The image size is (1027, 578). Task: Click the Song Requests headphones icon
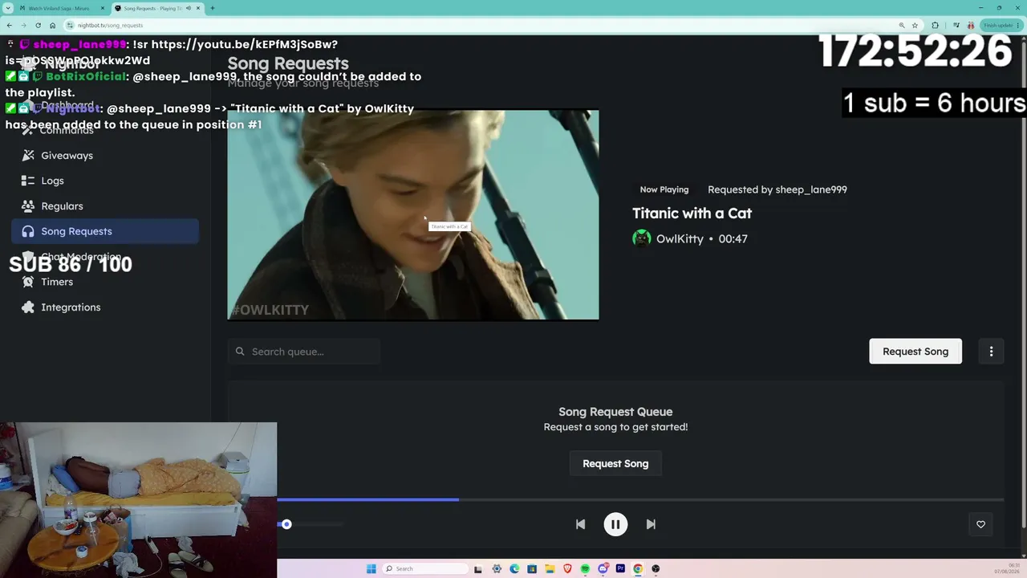click(x=28, y=231)
